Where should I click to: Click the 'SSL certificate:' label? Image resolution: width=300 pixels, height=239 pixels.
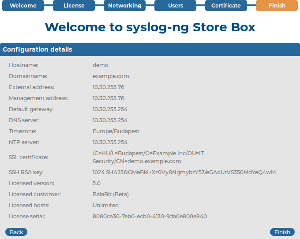pos(28,157)
